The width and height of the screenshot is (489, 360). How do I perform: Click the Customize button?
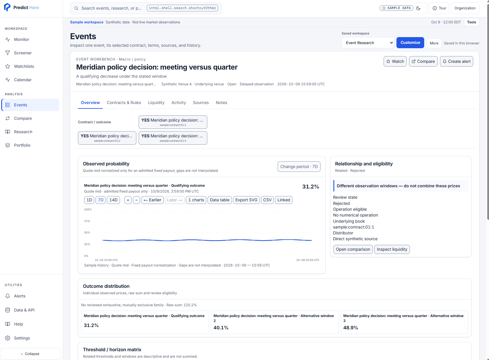pyautogui.click(x=410, y=43)
